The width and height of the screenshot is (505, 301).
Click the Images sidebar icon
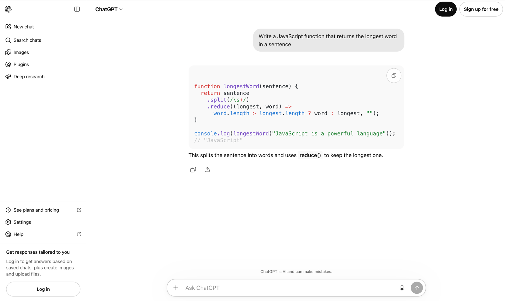[x=8, y=52]
